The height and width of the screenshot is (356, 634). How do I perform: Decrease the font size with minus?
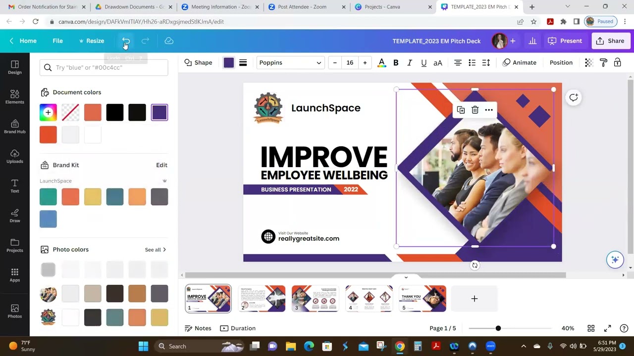(x=335, y=63)
